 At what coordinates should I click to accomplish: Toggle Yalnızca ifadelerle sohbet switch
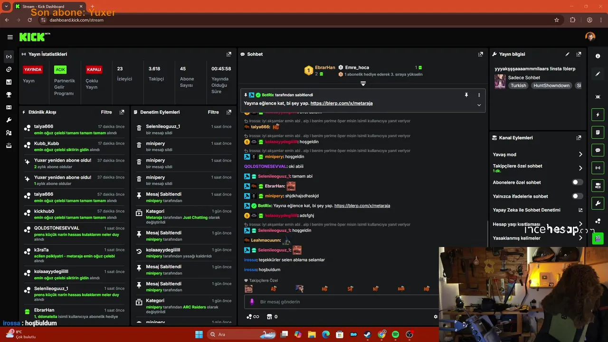(578, 196)
